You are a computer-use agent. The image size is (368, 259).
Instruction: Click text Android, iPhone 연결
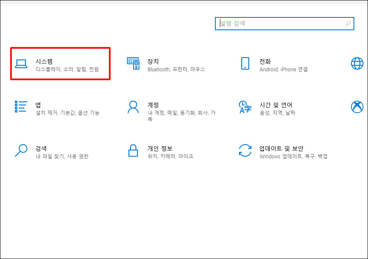283,69
